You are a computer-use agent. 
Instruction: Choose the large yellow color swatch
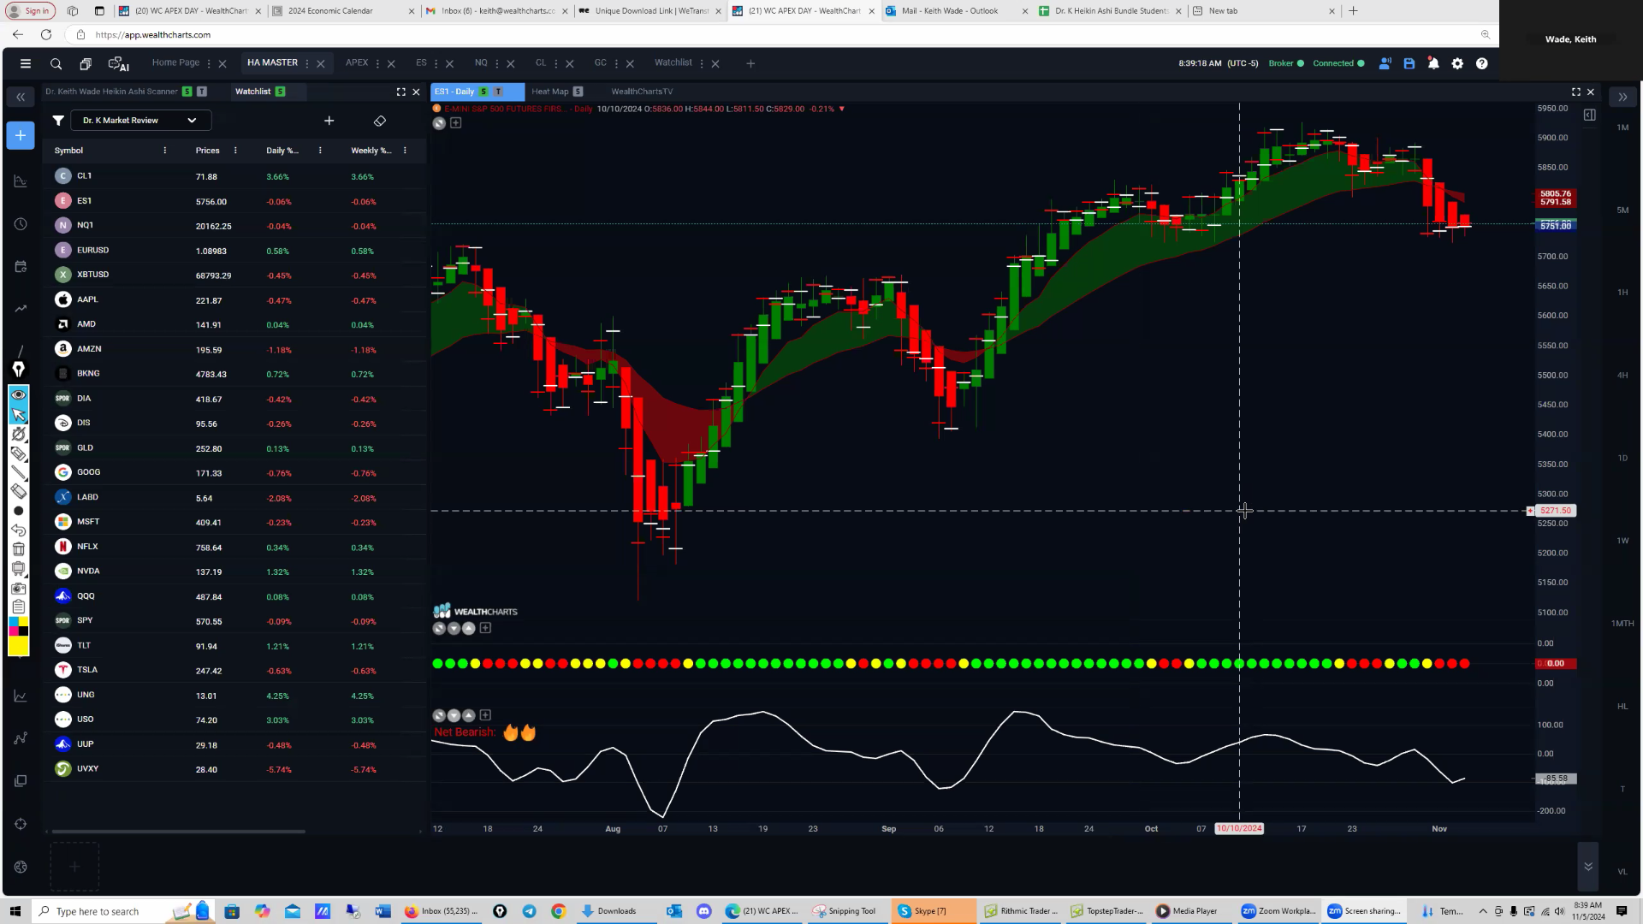18,646
